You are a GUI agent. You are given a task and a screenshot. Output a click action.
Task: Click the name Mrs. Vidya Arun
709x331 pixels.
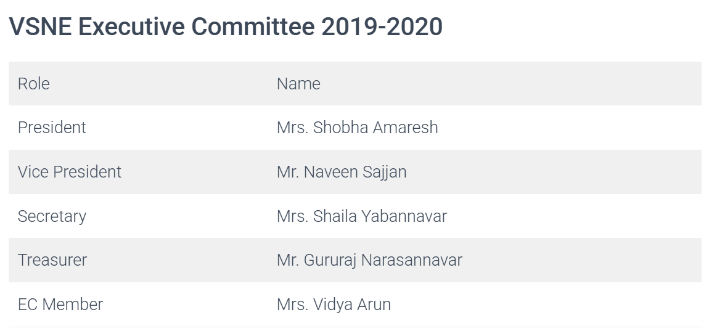click(334, 304)
